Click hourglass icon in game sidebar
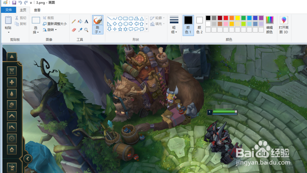The height and width of the screenshot is (173, 307). pyautogui.click(x=12, y=71)
